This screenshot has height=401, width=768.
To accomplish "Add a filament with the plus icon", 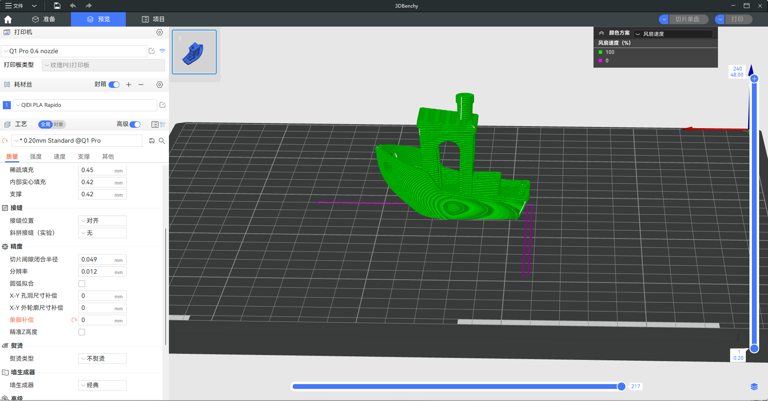I will tap(129, 85).
